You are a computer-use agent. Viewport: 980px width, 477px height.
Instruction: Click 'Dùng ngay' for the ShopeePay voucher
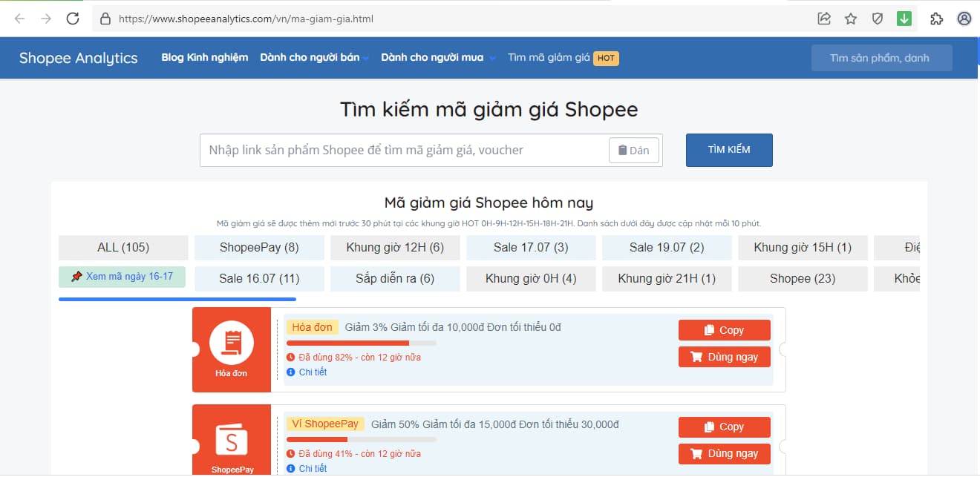724,453
